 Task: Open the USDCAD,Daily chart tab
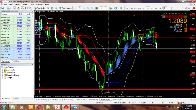coord(42,99)
